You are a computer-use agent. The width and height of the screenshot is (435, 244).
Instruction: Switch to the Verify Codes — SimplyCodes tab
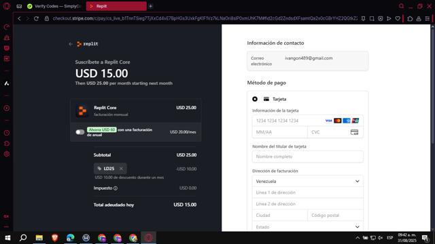(x=55, y=6)
